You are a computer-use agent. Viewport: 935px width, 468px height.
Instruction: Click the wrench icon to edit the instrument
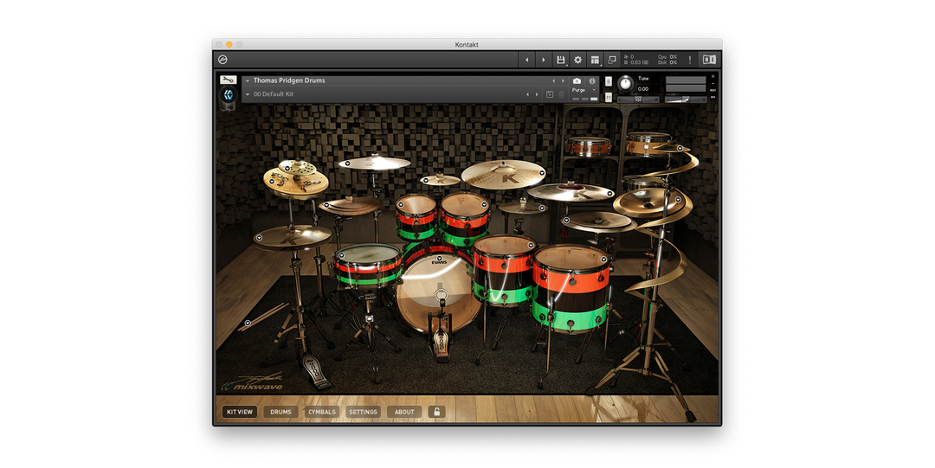[229, 80]
